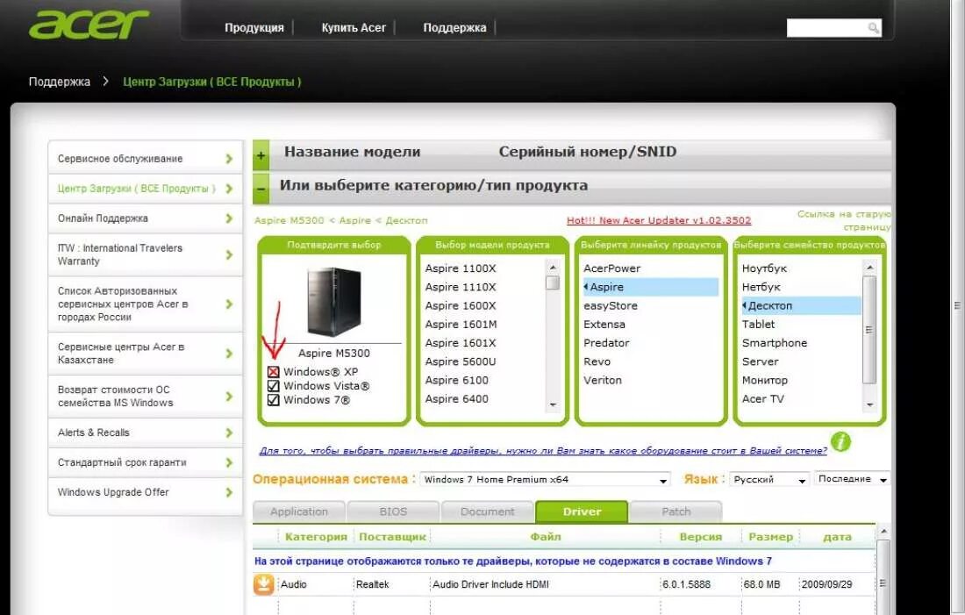
Task: Click arrow next to Сервисное обслуживание
Action: pyautogui.click(x=229, y=159)
